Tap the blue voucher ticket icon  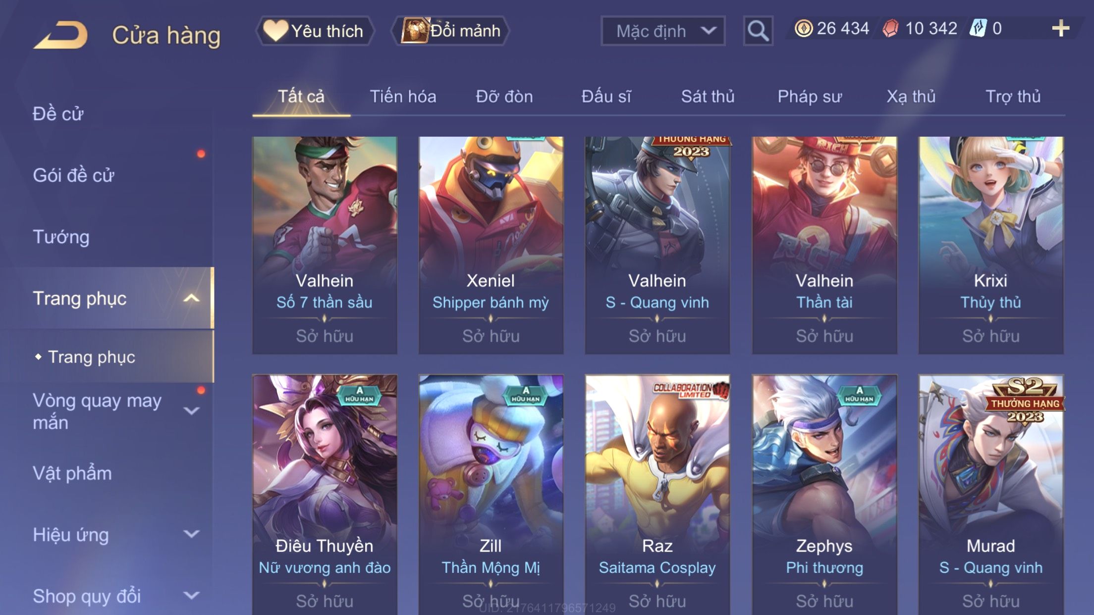point(978,28)
